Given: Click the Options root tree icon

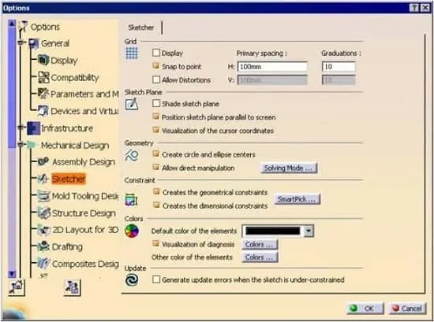Looking at the screenshot, I should 23,27.
